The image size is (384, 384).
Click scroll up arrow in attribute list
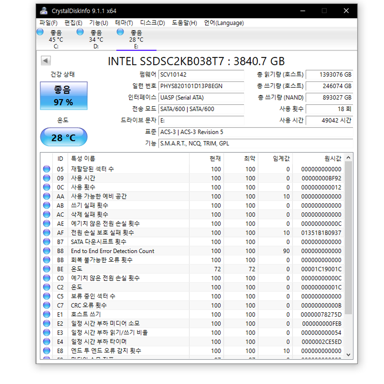(348, 158)
